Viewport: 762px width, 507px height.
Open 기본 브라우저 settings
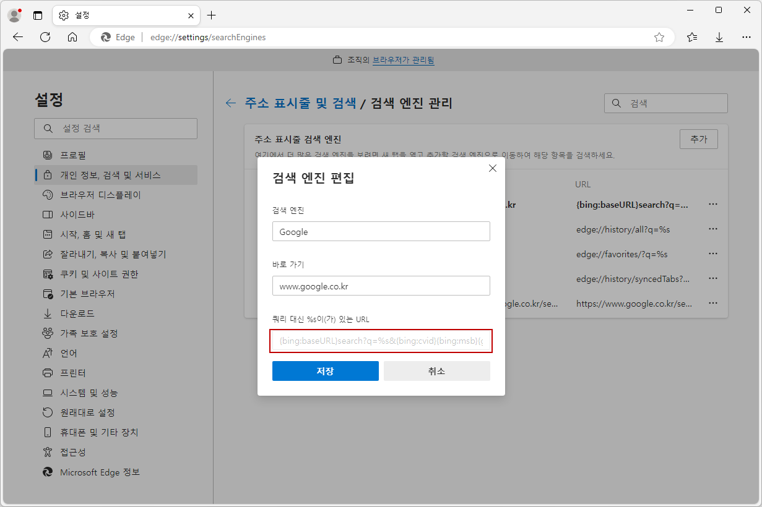pyautogui.click(x=116, y=294)
